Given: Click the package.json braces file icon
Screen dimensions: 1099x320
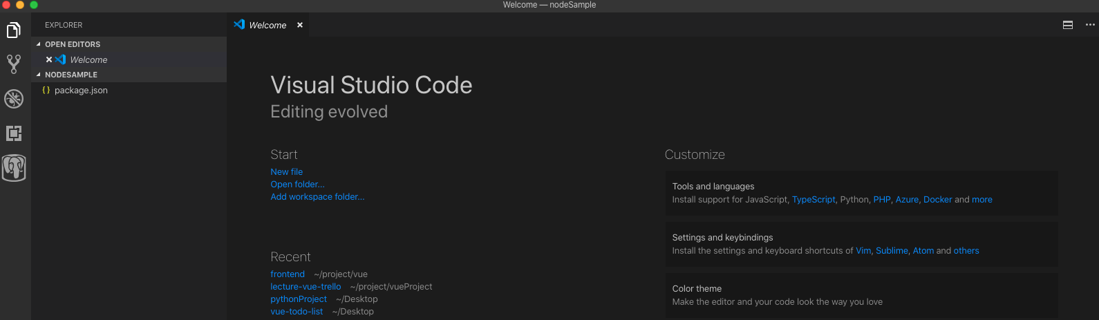Looking at the screenshot, I should point(46,90).
